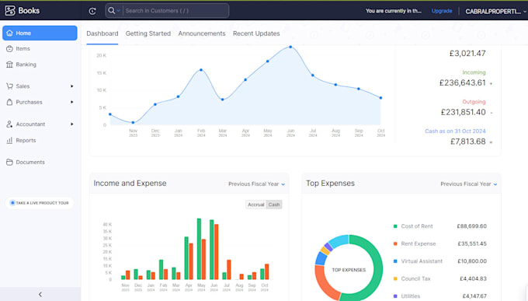528x301 pixels.
Task: Switch to the Dashboard tab
Action: (x=102, y=33)
